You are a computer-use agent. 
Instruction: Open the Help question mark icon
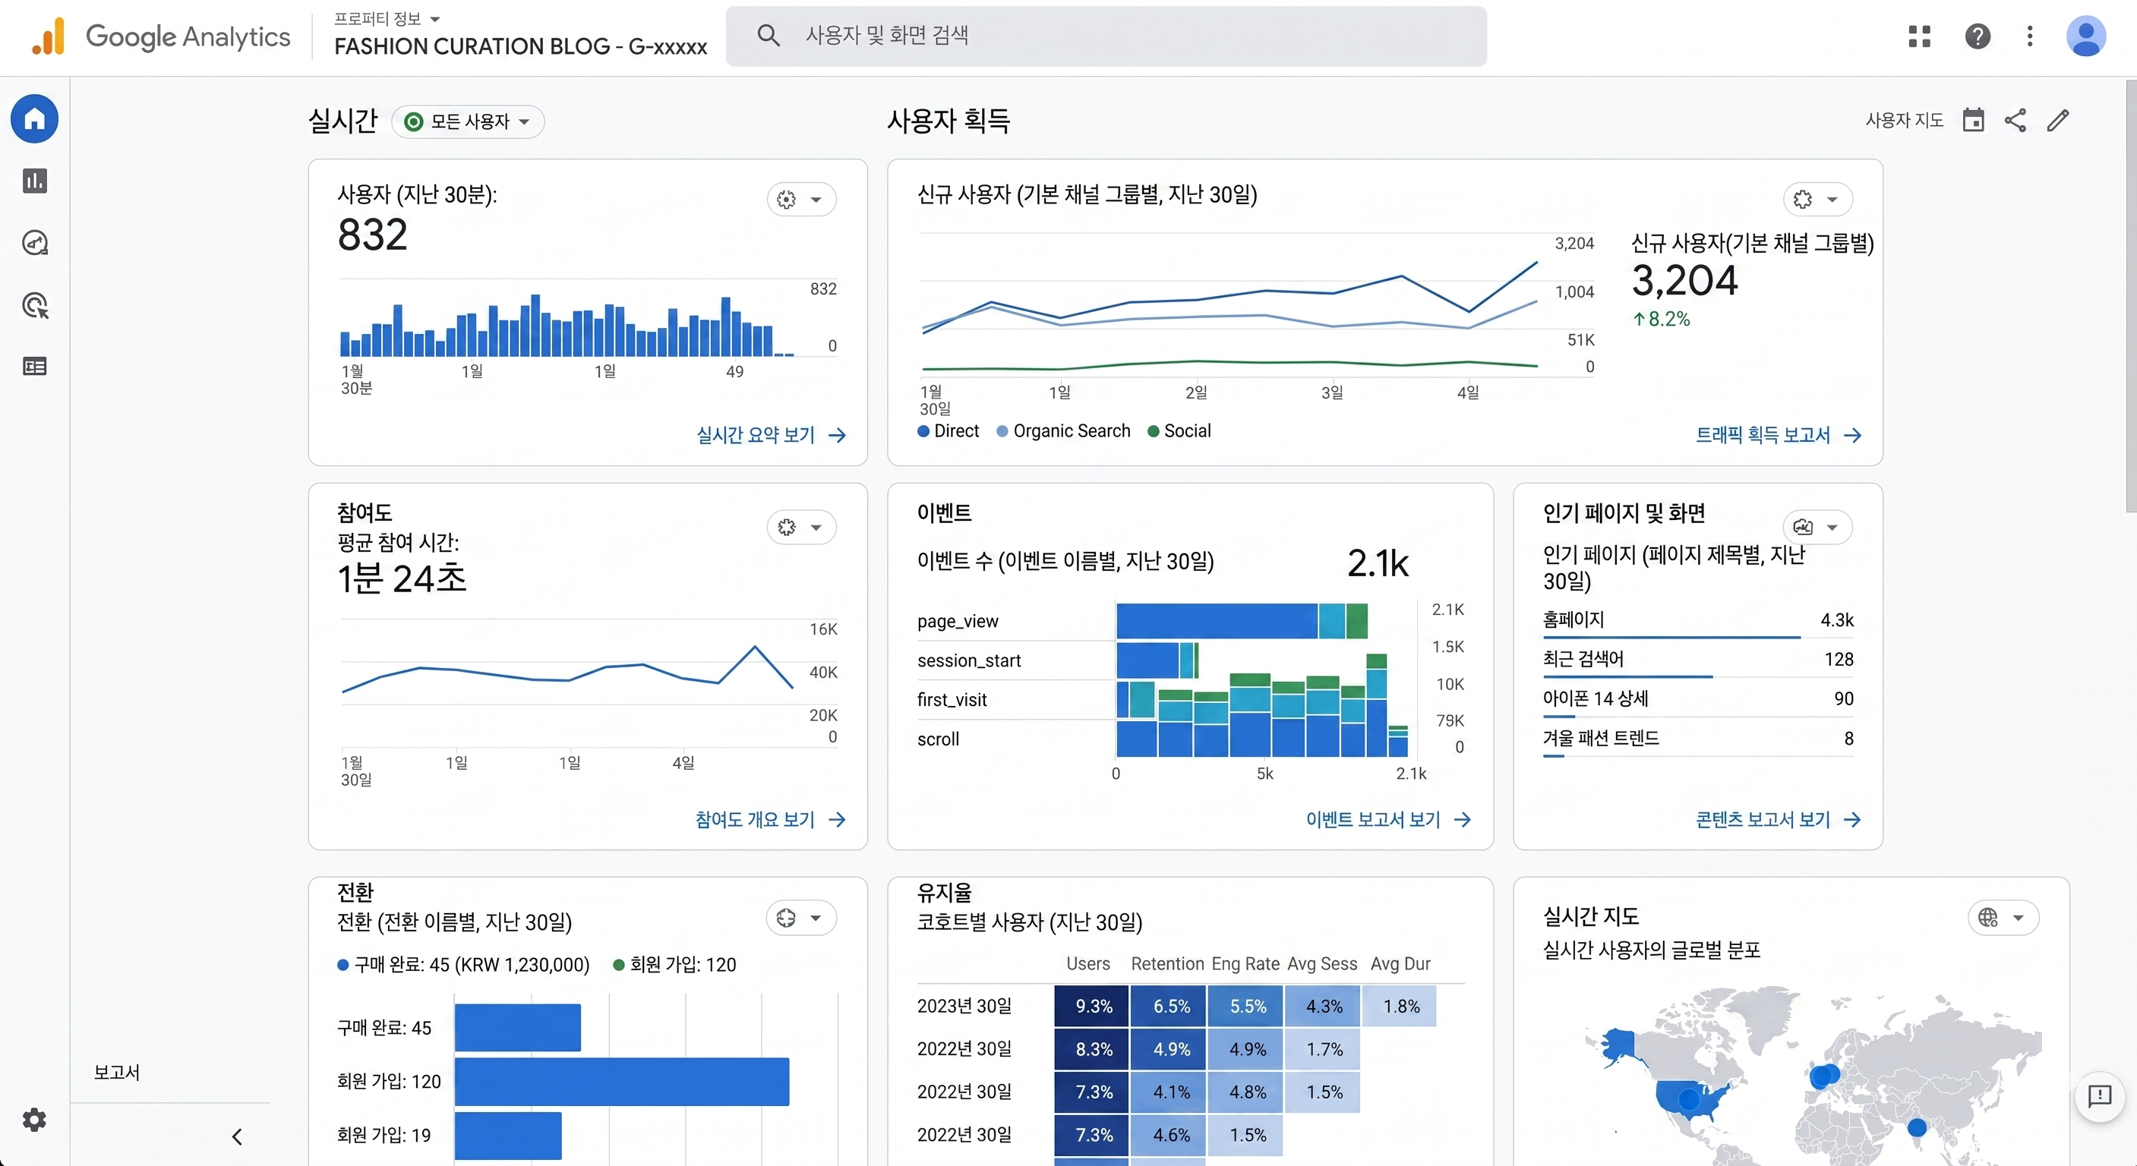point(1978,36)
